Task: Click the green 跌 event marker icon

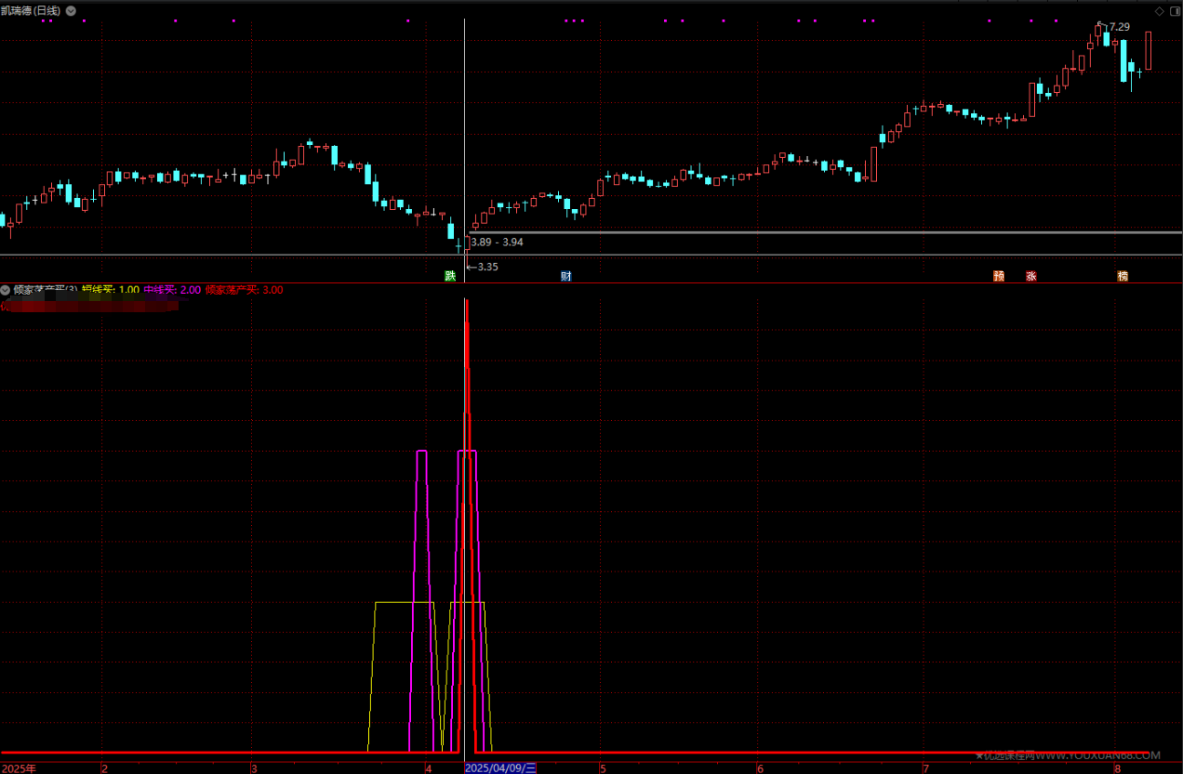Action: pos(450,276)
